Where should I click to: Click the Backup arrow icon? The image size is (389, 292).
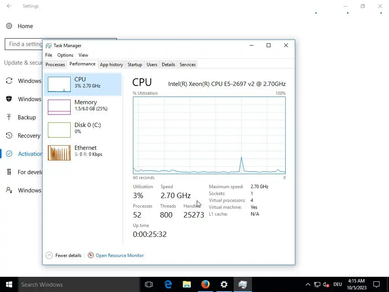[x=9, y=117]
